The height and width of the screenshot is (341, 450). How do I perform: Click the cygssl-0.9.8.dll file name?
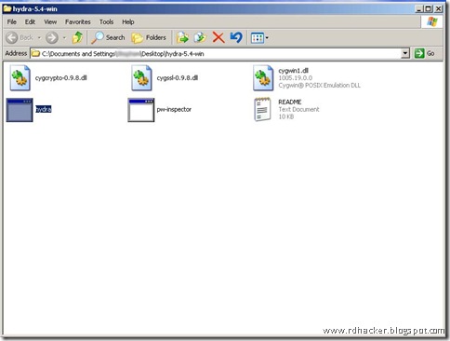[x=178, y=78]
